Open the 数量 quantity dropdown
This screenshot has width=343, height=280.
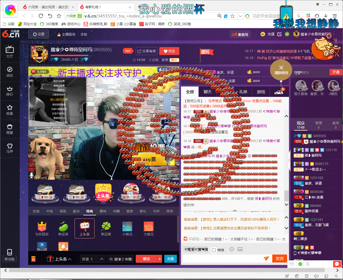93,259
